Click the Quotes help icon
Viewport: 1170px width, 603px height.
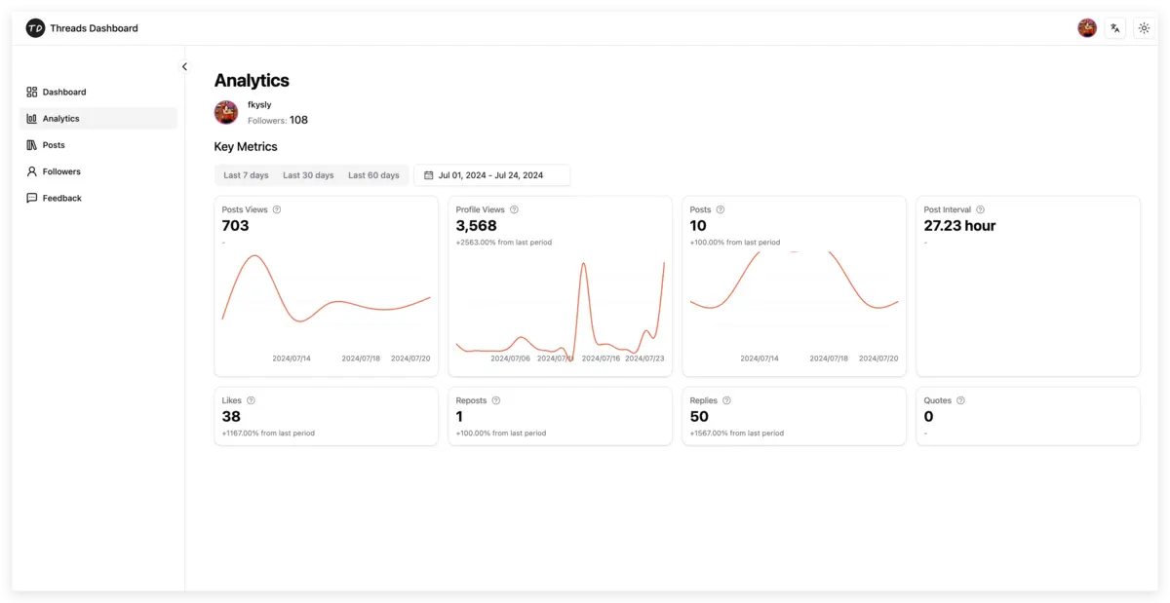point(960,400)
